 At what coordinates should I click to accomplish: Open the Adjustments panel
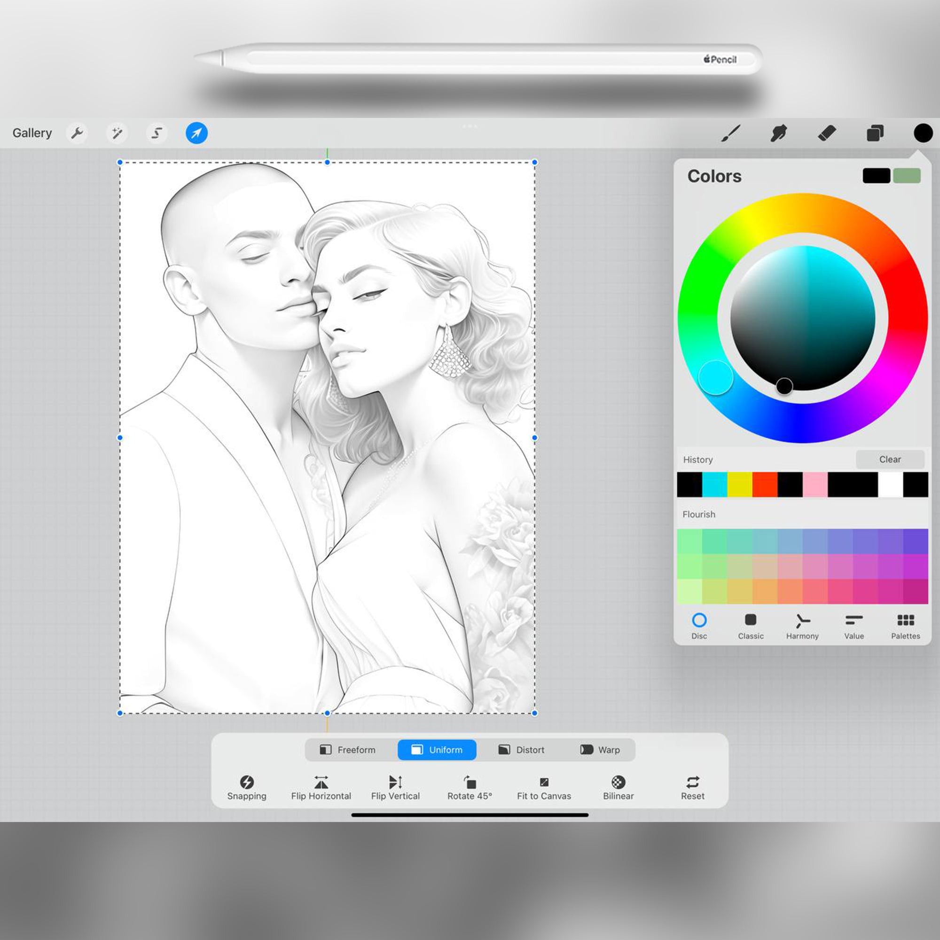(117, 133)
